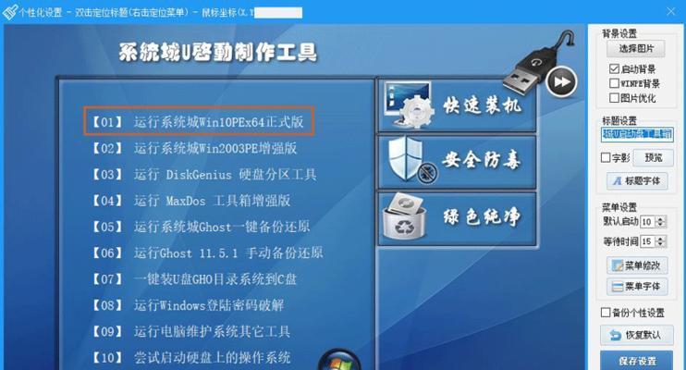Enable the WINPE背景 checkbox

click(614, 83)
